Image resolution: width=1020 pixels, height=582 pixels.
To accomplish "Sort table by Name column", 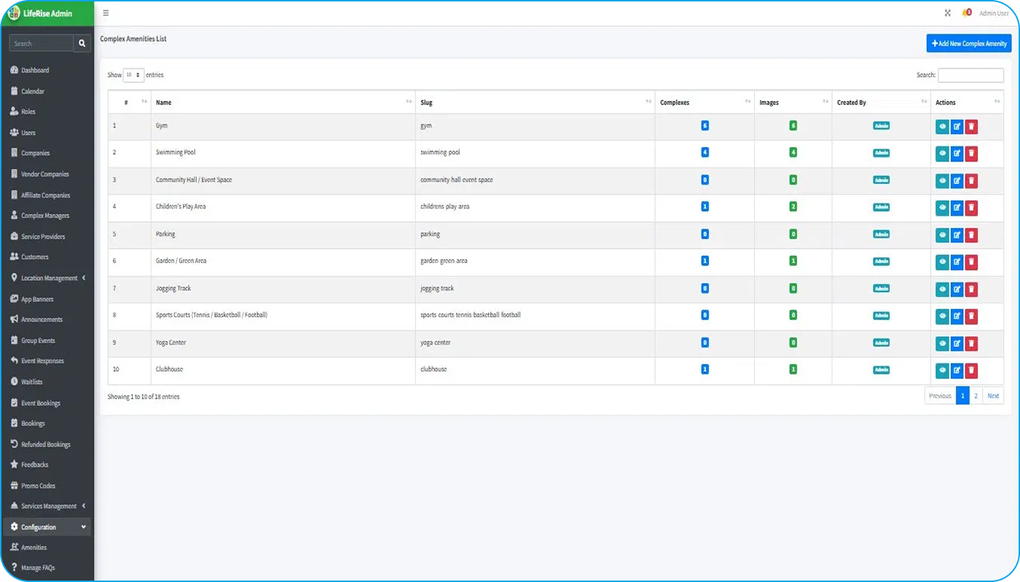I will pyautogui.click(x=283, y=103).
